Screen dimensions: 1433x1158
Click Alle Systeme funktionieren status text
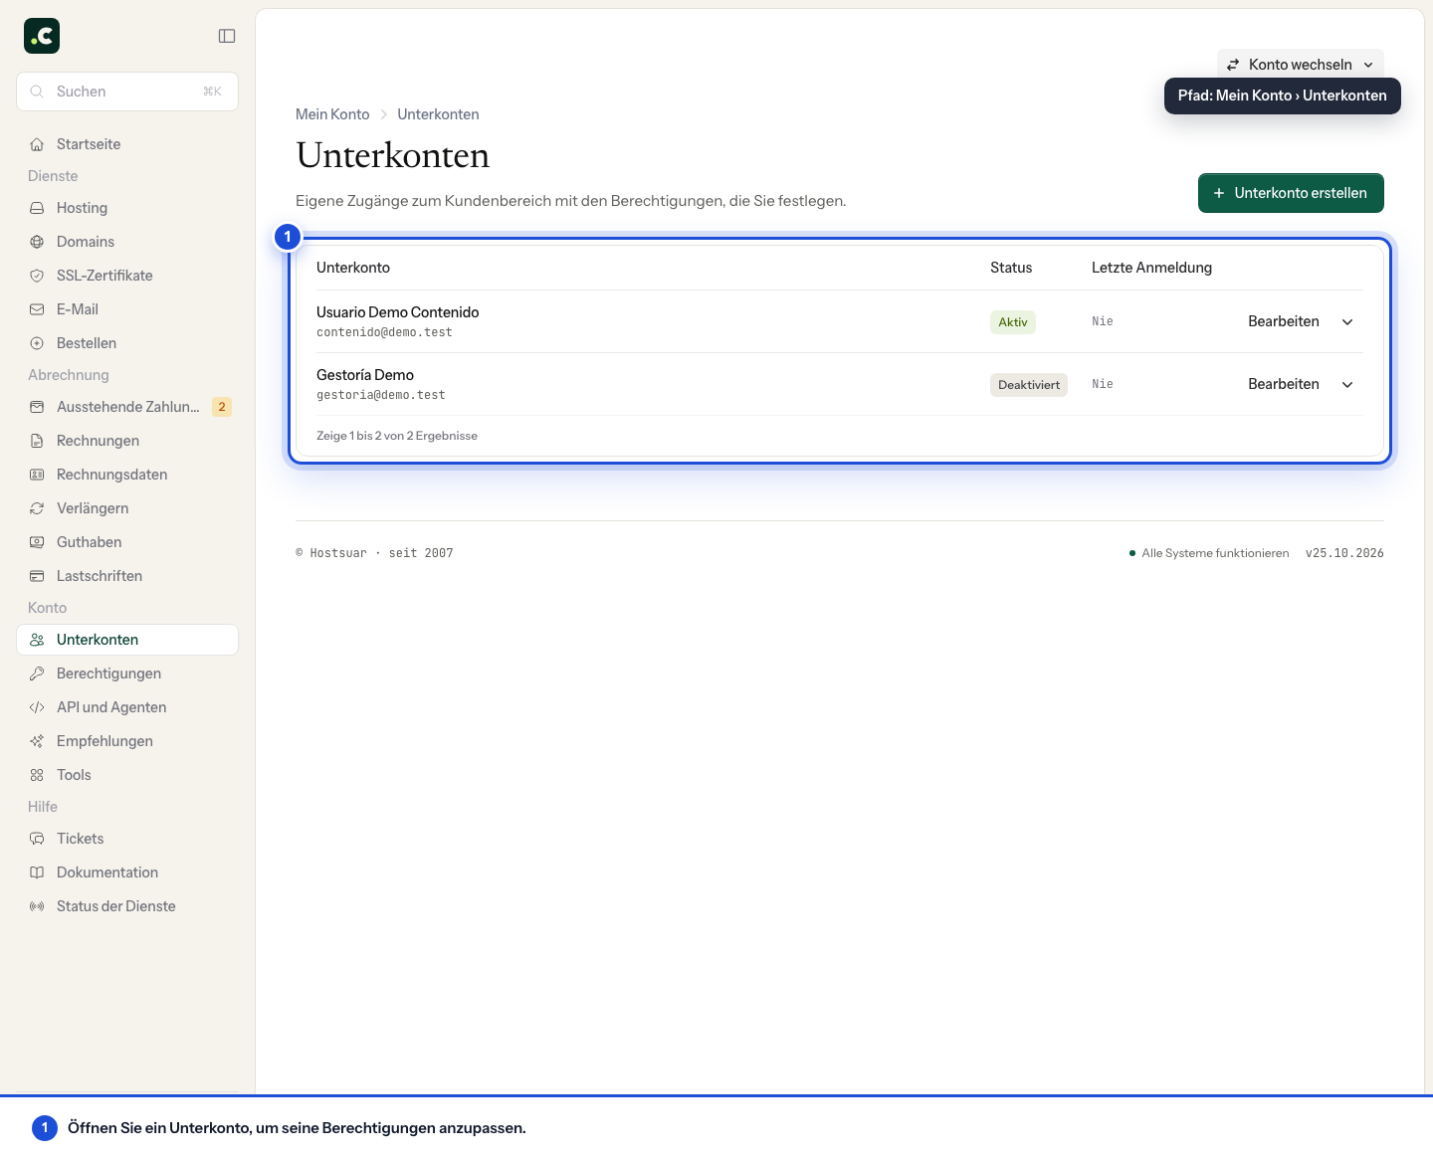click(1215, 553)
